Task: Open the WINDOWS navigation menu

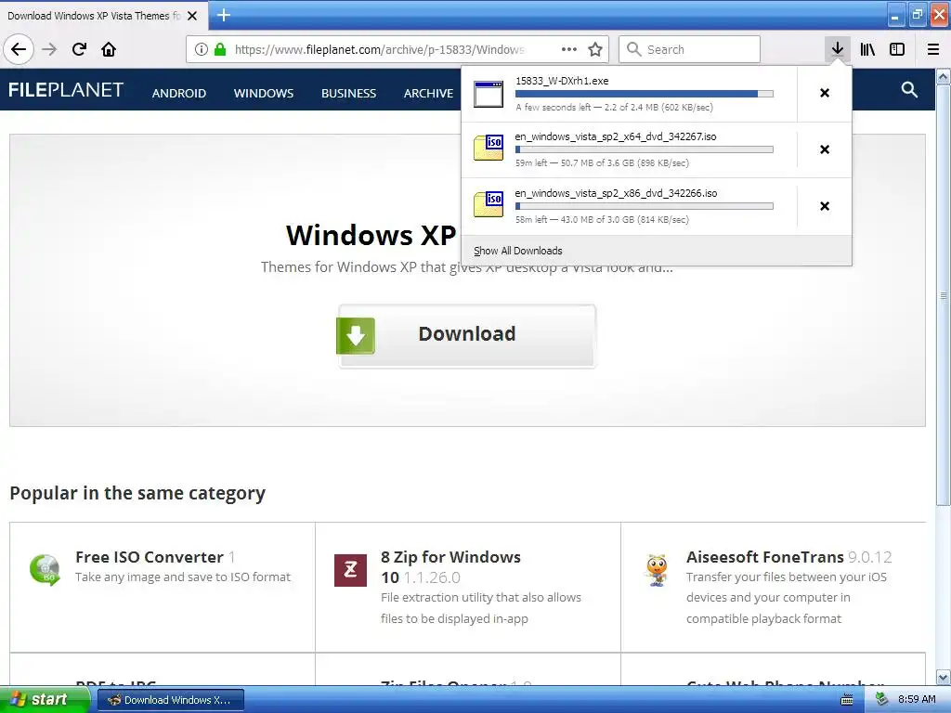Action: pos(264,94)
